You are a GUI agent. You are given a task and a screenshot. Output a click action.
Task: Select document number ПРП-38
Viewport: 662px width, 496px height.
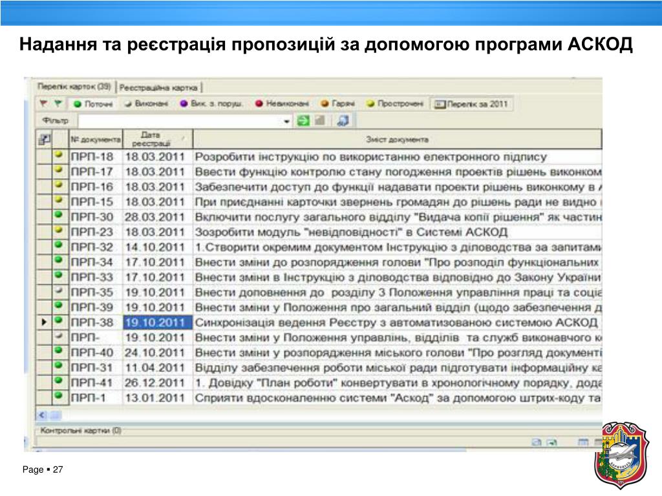(x=92, y=323)
